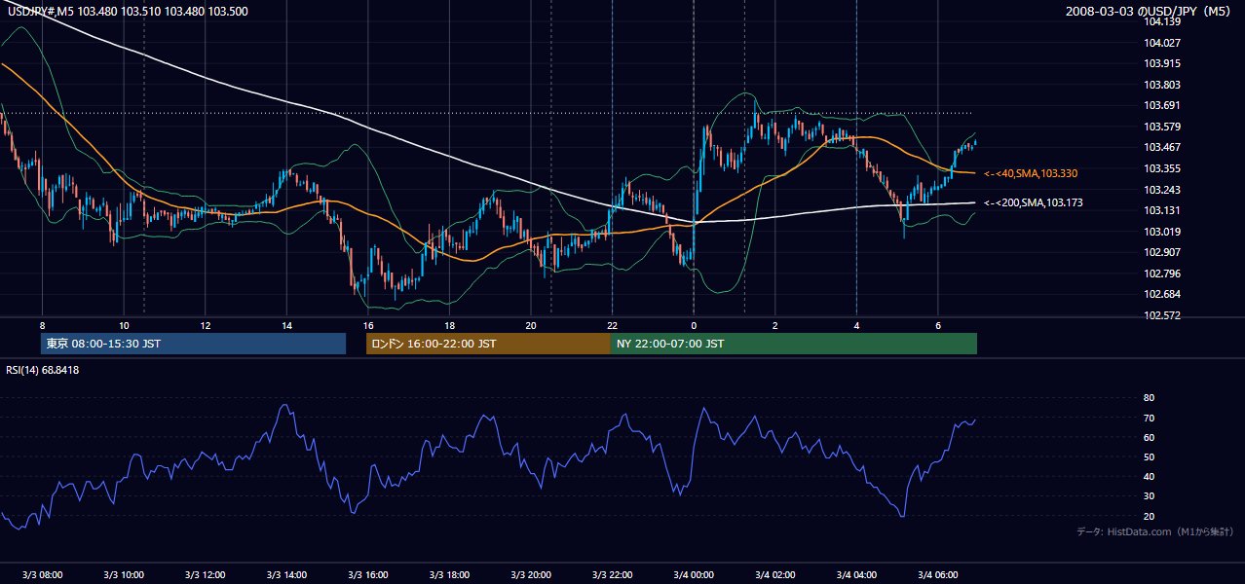Click the '3/3 20:00' bottom time label
Viewport: 1245px width, 584px height.
pos(531,574)
